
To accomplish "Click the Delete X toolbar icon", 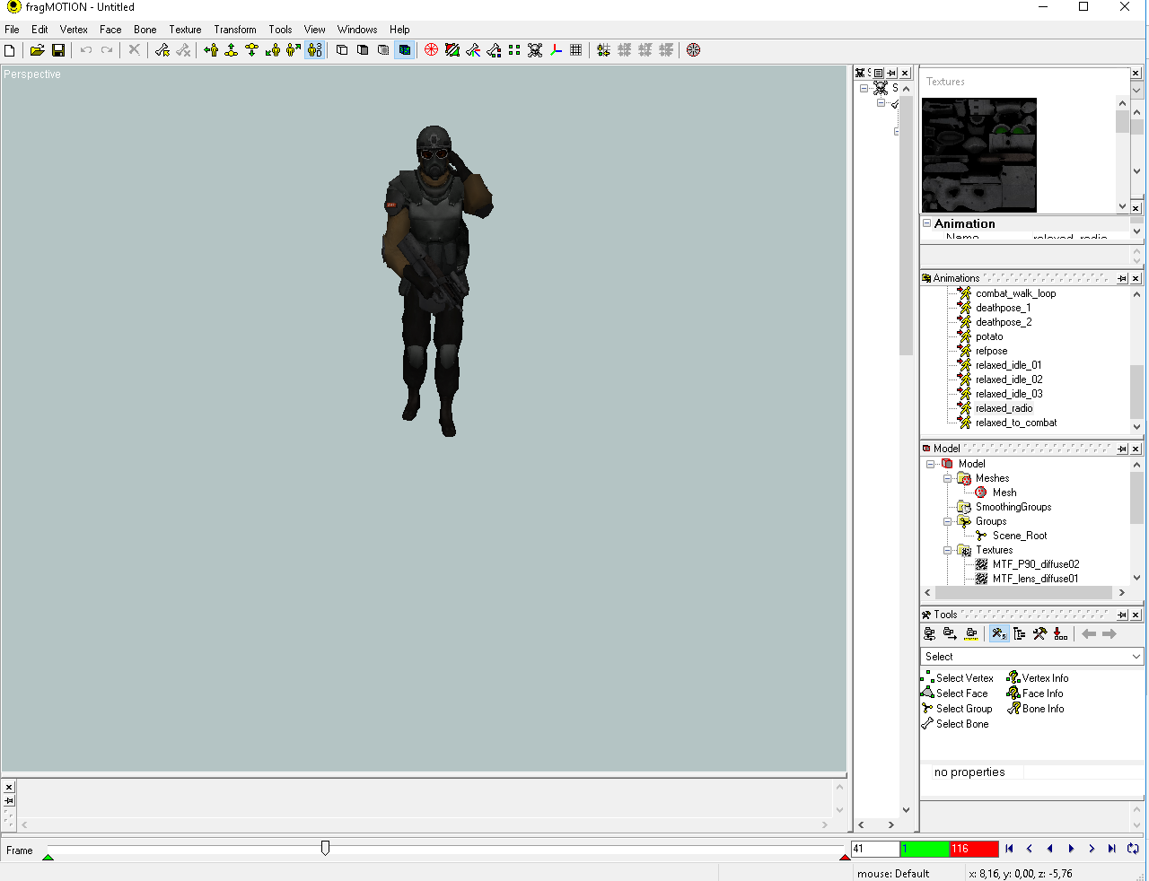I will pyautogui.click(x=134, y=50).
